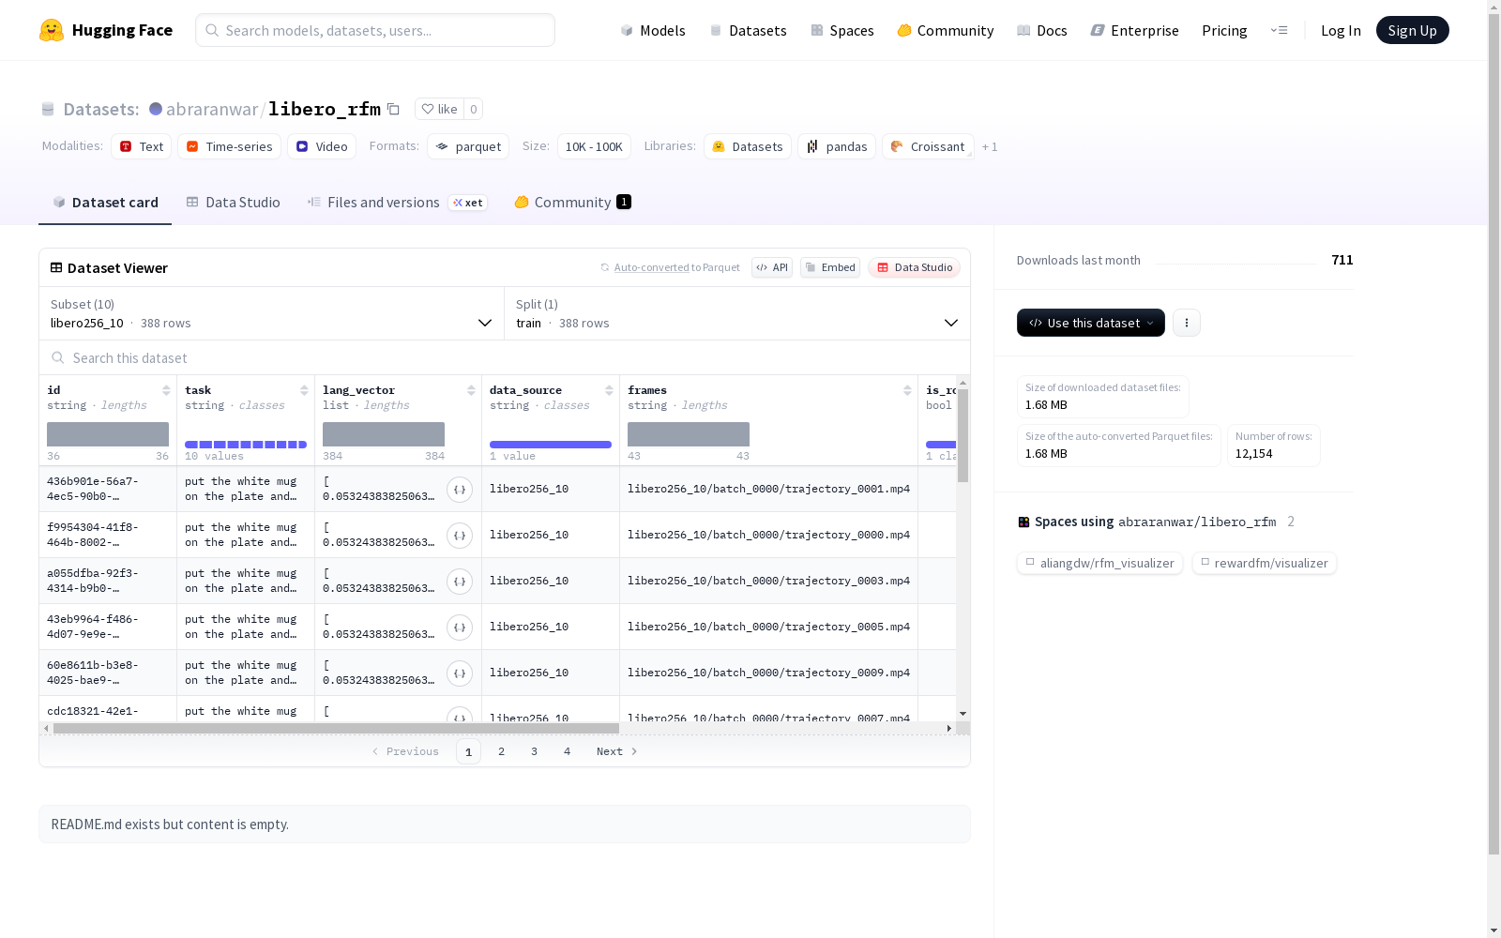Go to Datasets in the top navigation
Image resolution: width=1501 pixels, height=938 pixels.
[748, 30]
